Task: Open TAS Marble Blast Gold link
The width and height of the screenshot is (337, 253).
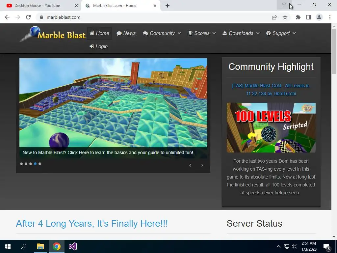Action: [271, 90]
